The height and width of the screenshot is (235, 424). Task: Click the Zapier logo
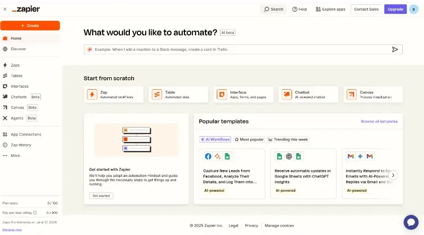coord(26,9)
